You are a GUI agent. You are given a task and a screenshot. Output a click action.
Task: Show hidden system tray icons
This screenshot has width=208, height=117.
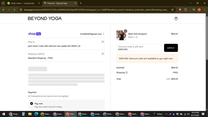(x=166, y=114)
